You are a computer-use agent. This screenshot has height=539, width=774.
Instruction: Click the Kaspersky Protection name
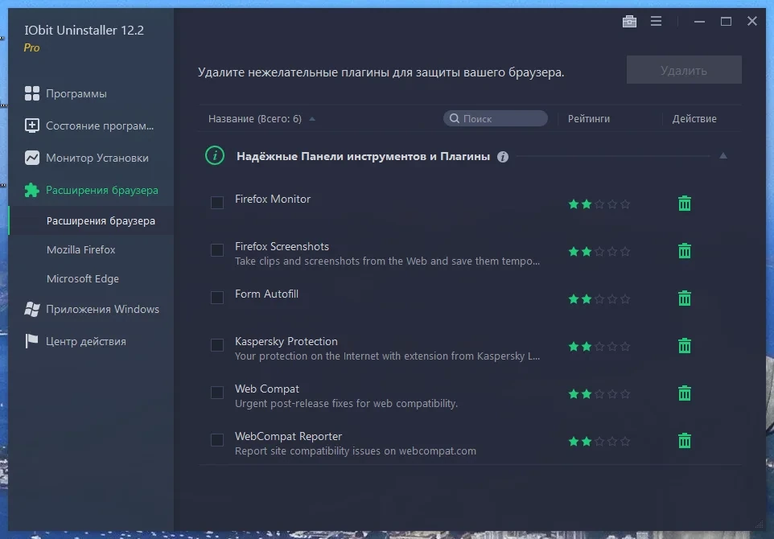[x=286, y=341]
